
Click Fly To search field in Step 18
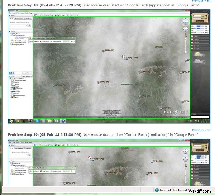(x=18, y=25)
